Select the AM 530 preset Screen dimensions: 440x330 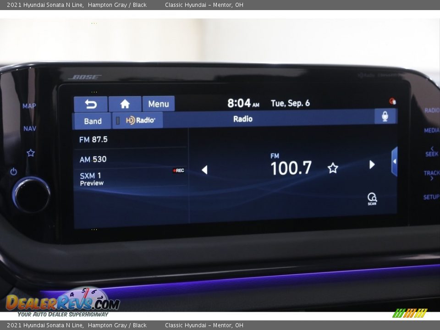tap(94, 159)
